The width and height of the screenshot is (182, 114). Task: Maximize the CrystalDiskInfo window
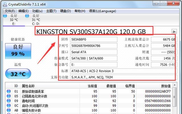pos(163,3)
